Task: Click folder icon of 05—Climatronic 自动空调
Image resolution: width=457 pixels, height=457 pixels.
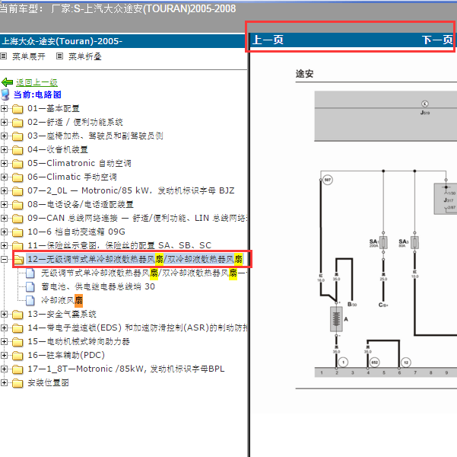Action: pos(17,164)
